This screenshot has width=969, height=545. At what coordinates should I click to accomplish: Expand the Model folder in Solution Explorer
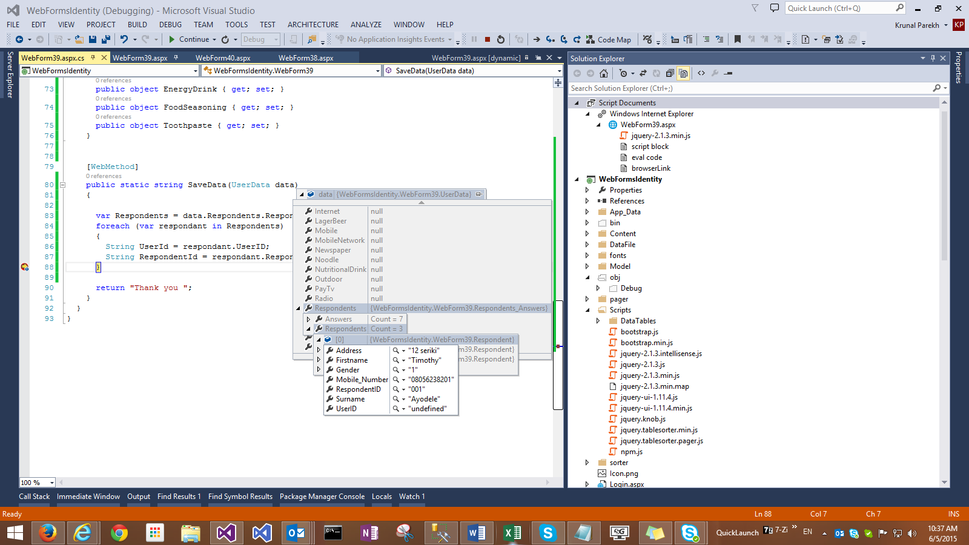click(x=587, y=266)
